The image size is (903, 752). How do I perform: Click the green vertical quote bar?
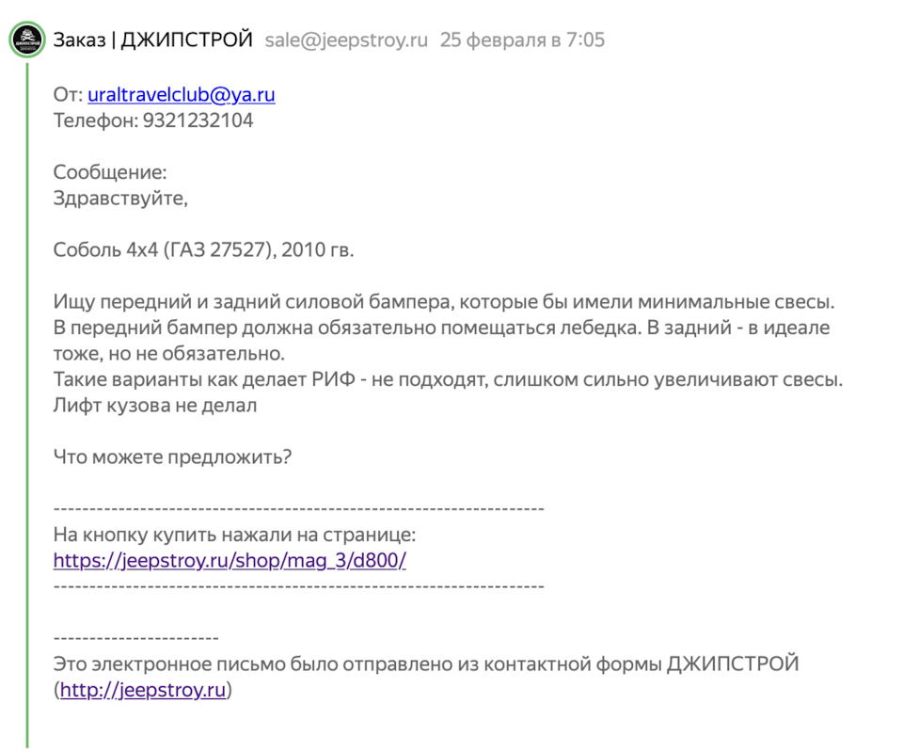[x=27, y=404]
